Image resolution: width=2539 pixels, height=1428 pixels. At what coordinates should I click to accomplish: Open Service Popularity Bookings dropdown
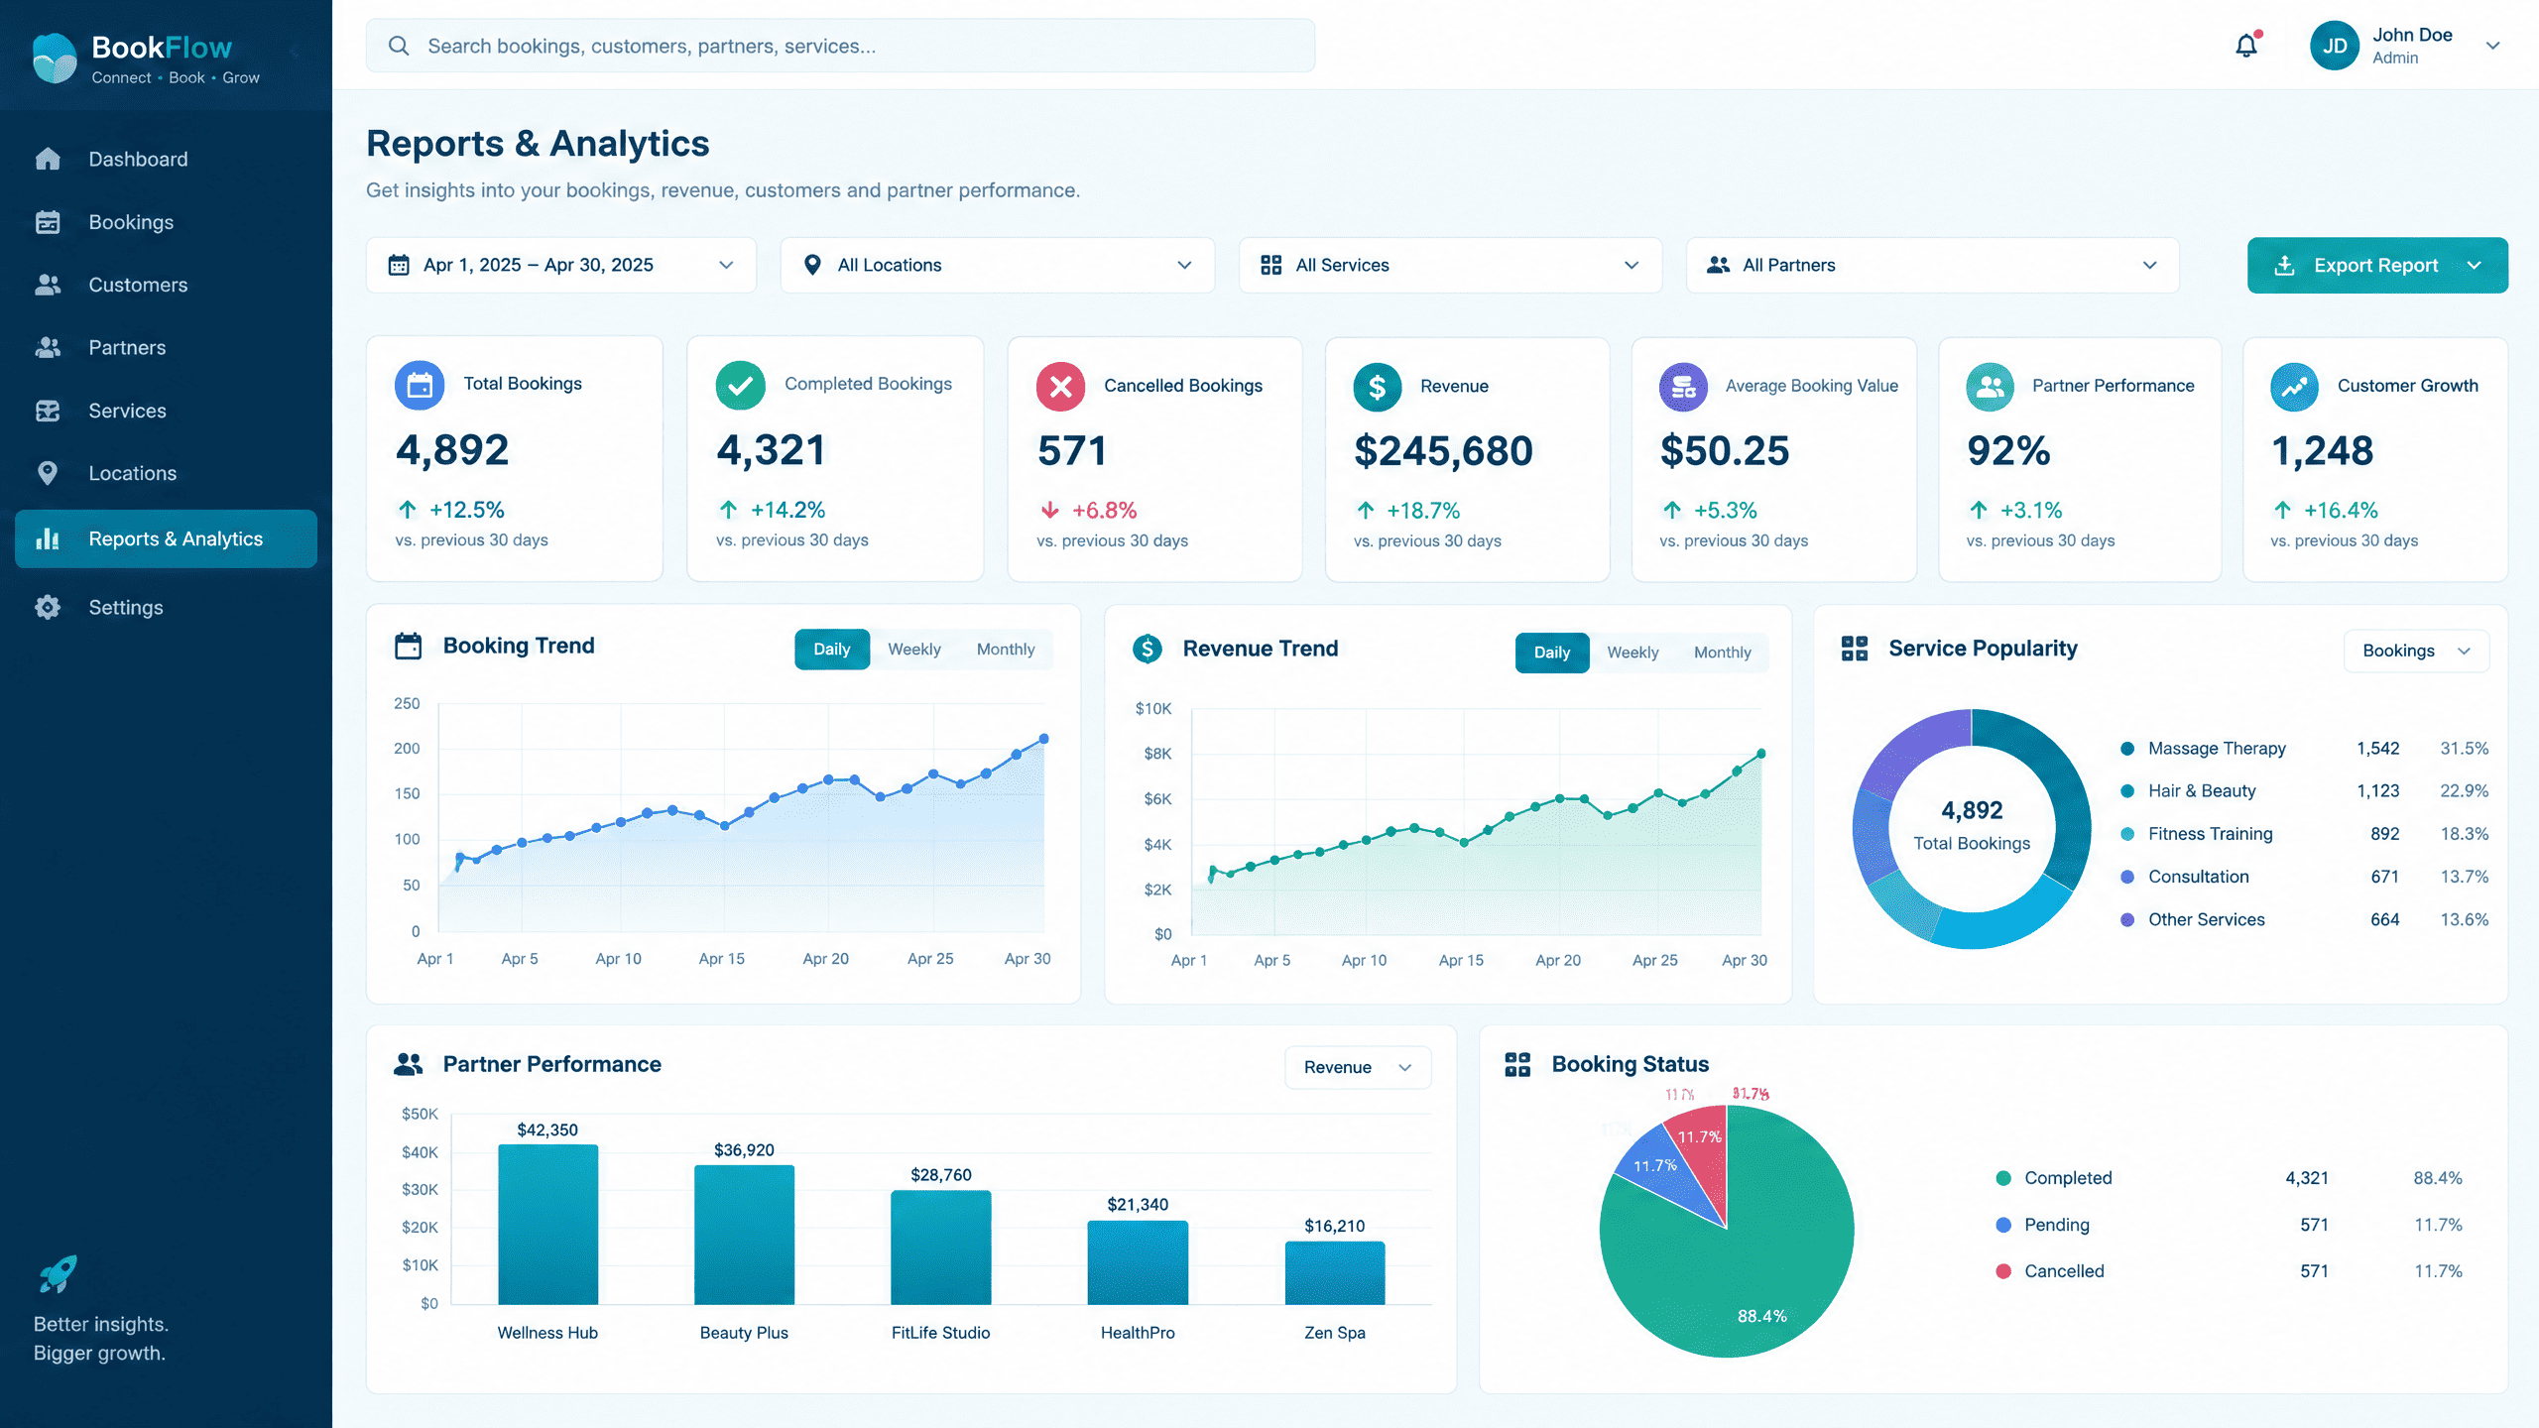pos(2416,651)
